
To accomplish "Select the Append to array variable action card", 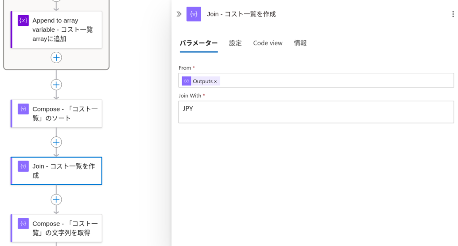I will 56,30.
